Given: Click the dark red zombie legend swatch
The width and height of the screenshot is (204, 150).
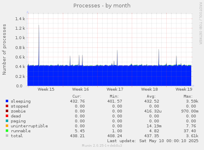Looking at the screenshot, I should click(x=7, y=111).
